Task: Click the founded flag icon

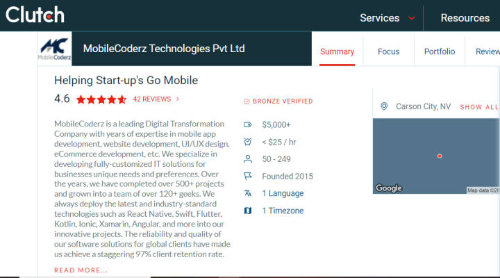Action: 248,177
